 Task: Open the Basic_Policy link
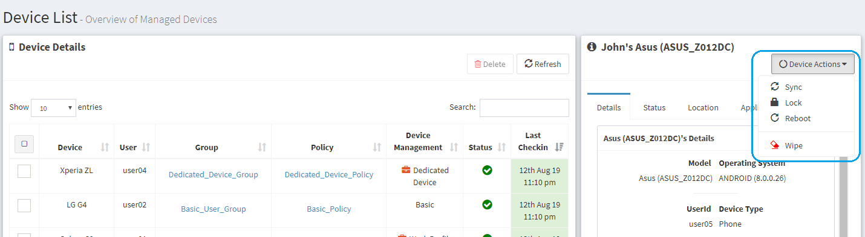329,209
